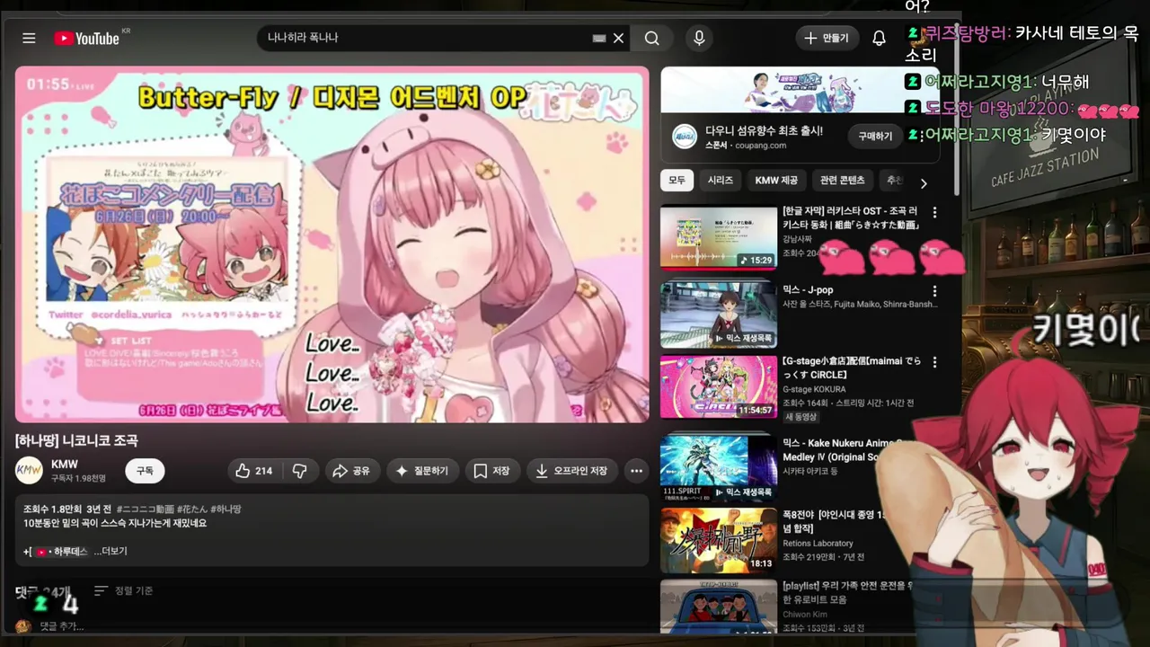Image resolution: width=1150 pixels, height=647 pixels.
Task: Open options for 러키스타 OST video
Action: pos(934,213)
